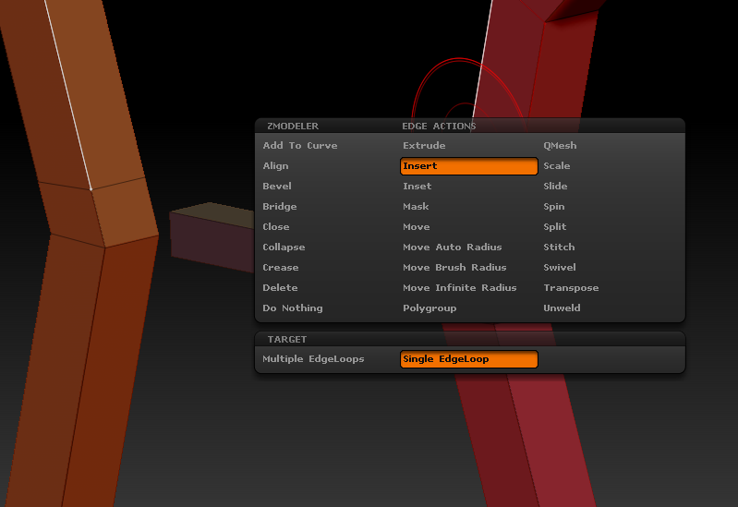
Task: Select the Stitch edge action
Action: pos(559,247)
